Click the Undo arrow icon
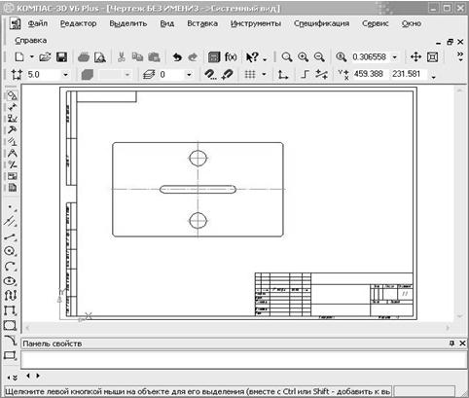 [x=177, y=57]
